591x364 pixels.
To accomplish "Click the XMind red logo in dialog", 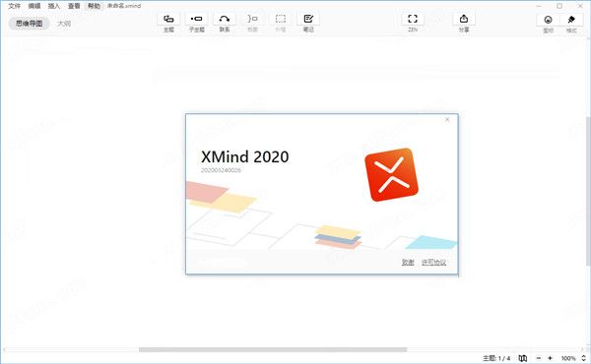I will [392, 175].
